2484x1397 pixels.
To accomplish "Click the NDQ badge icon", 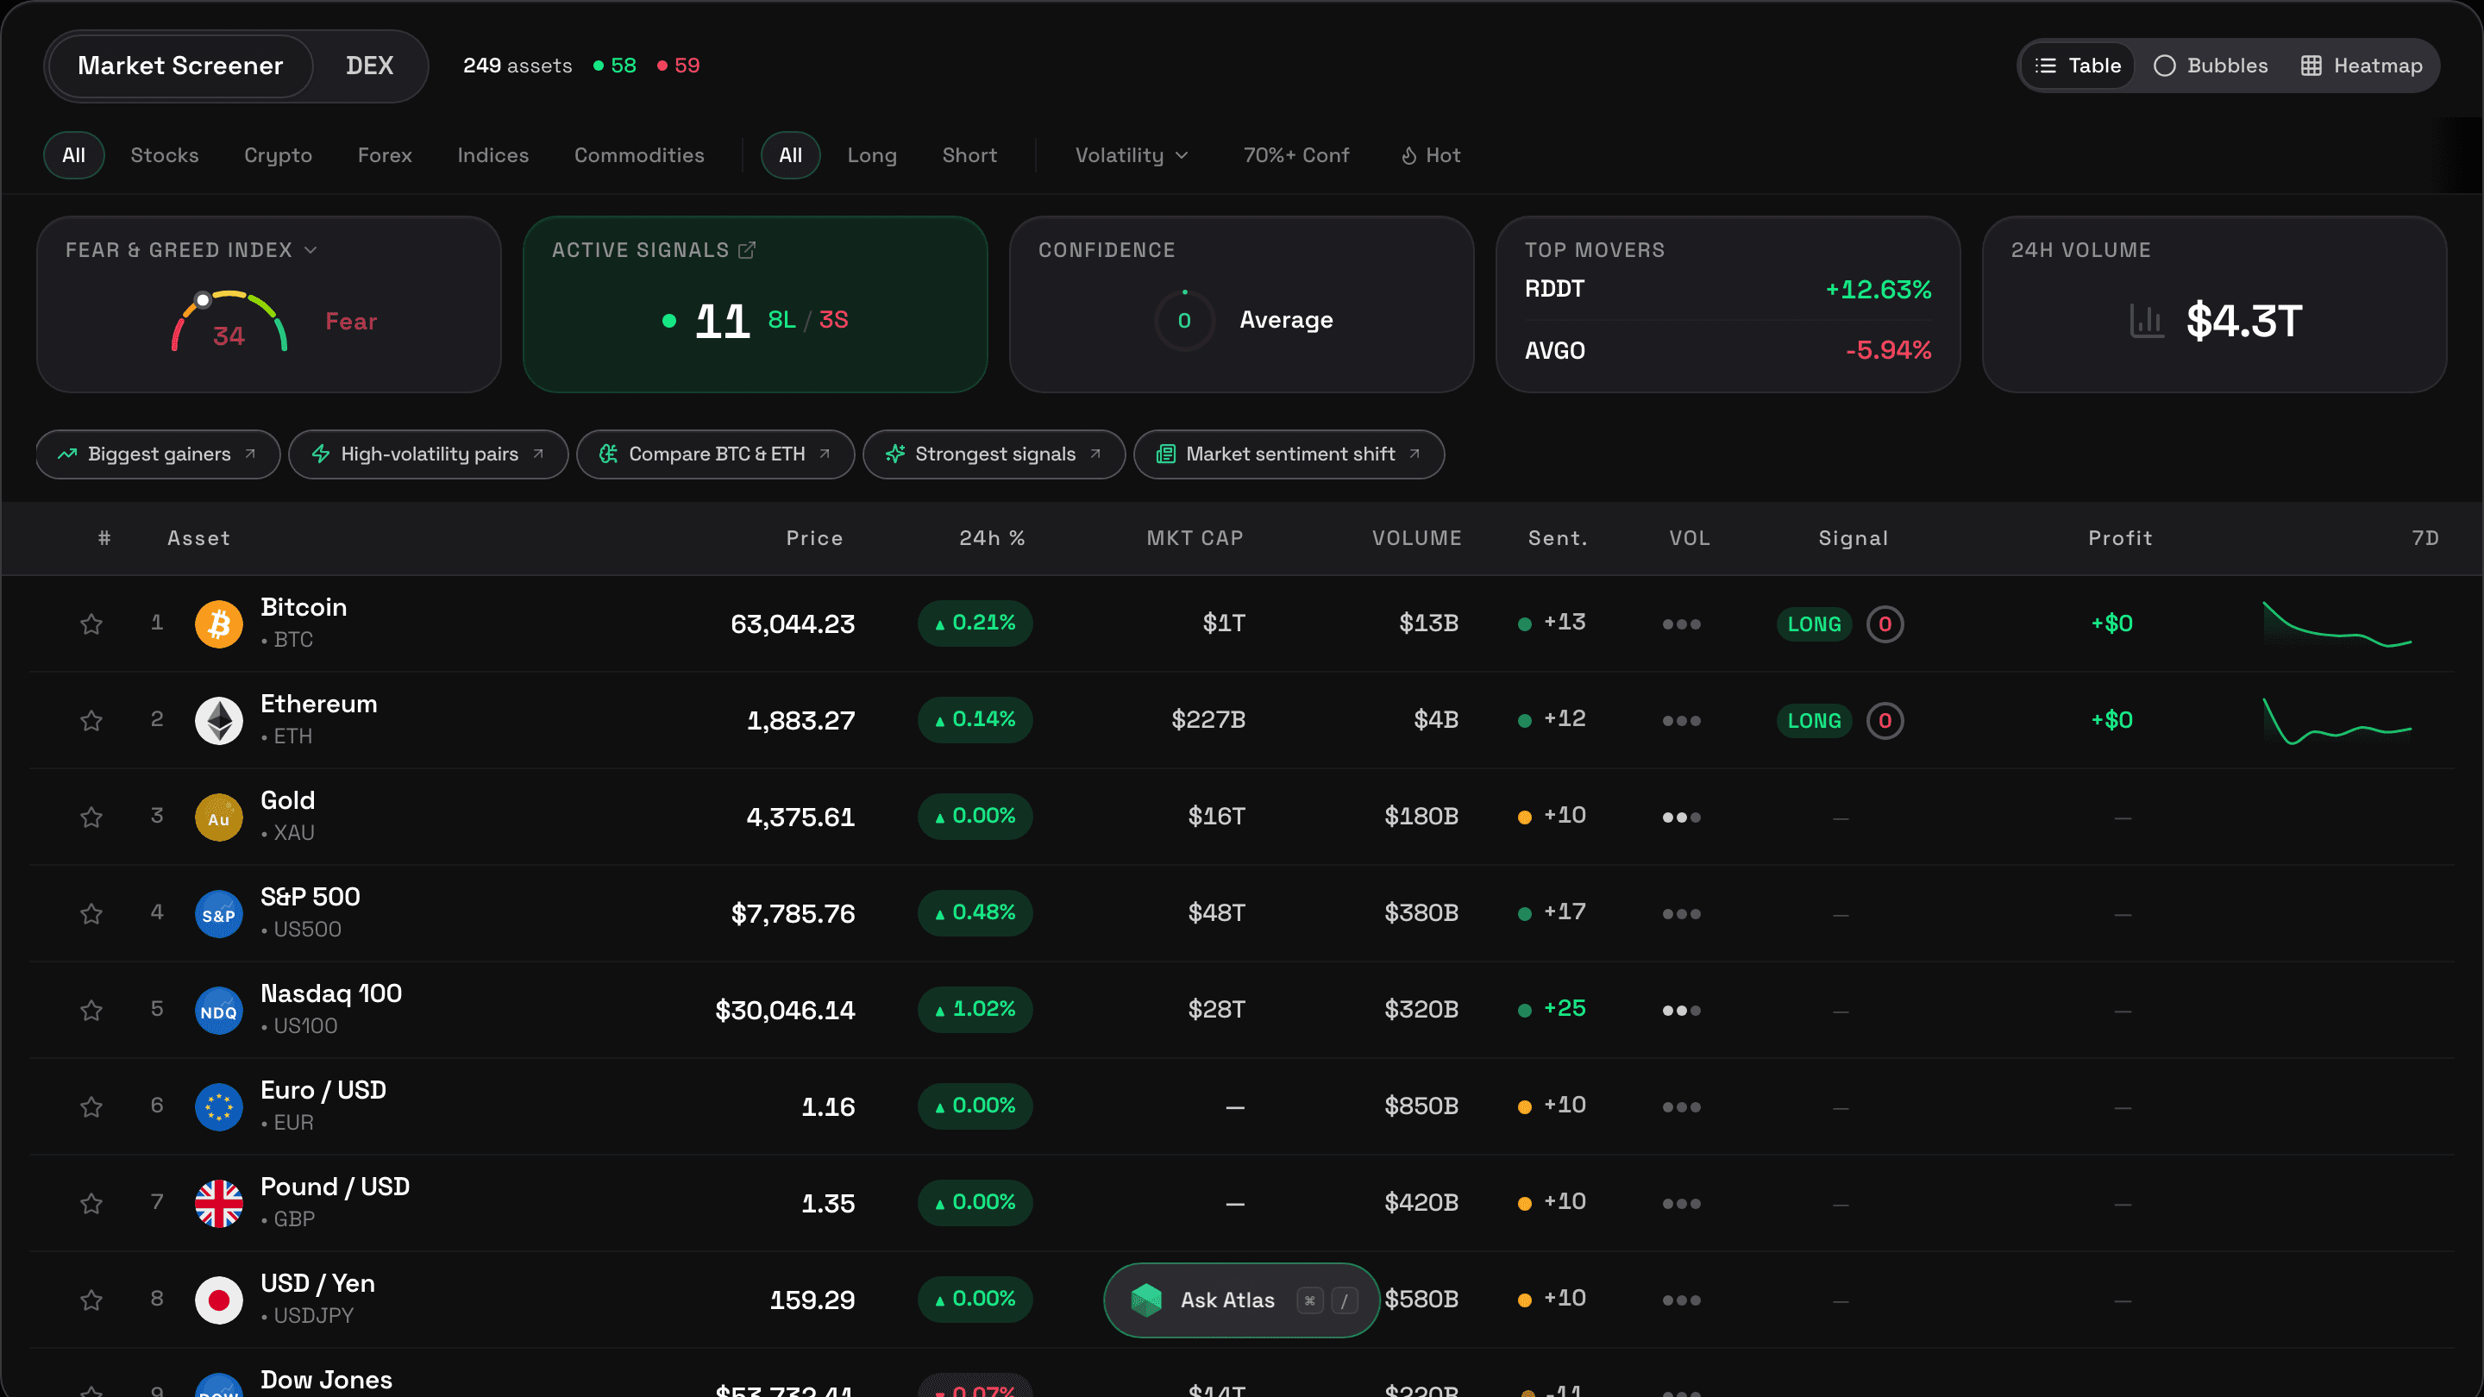I will click(219, 1010).
